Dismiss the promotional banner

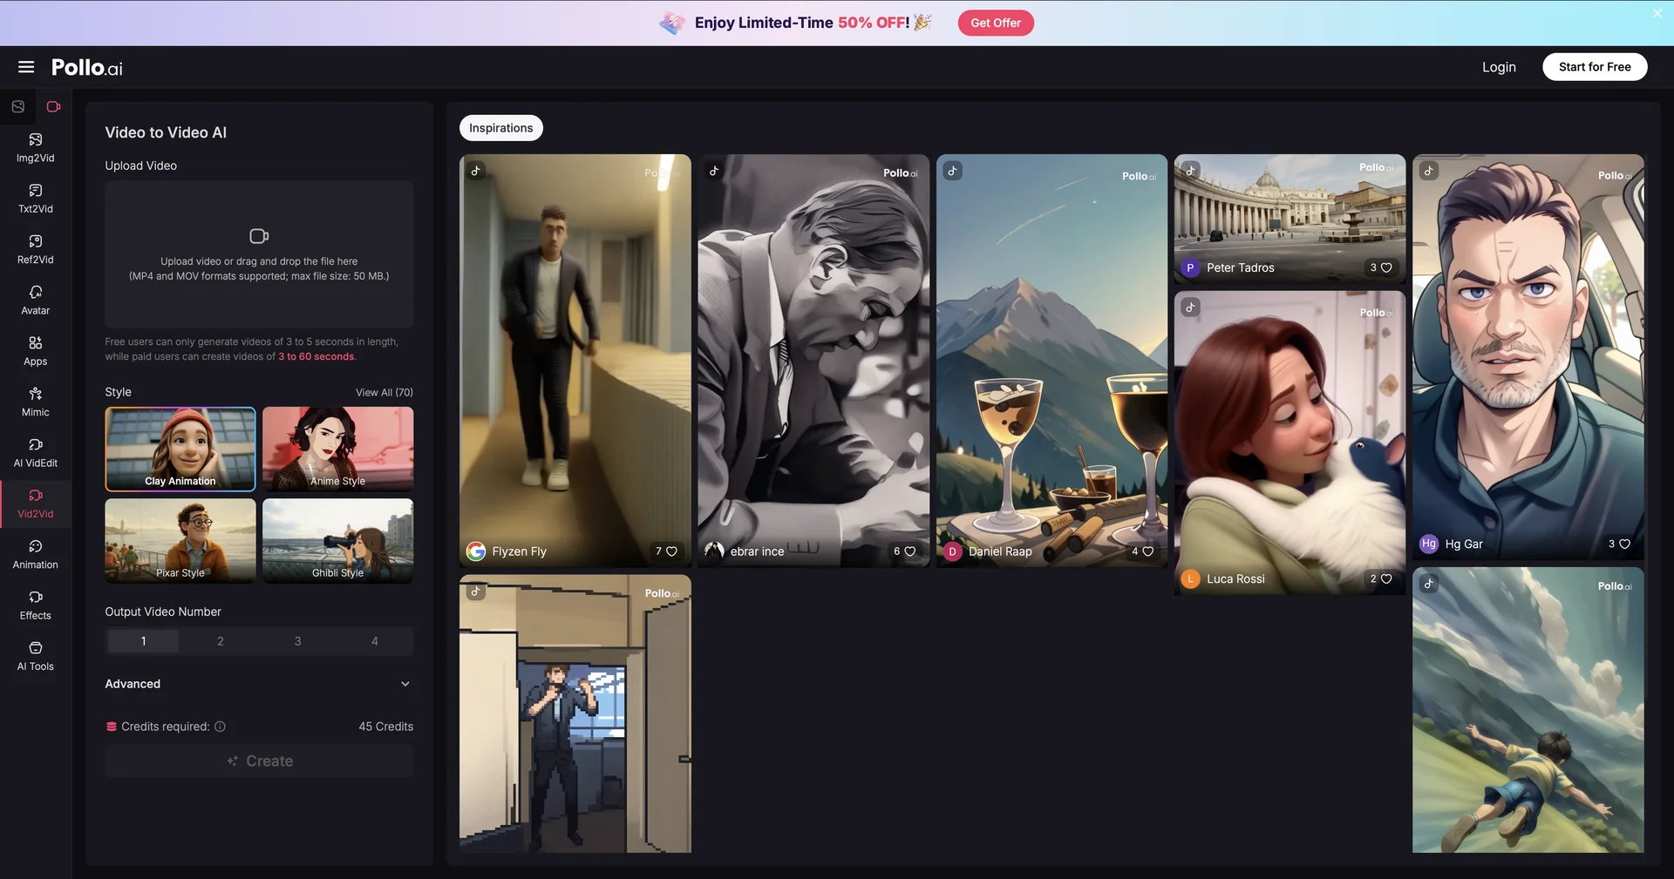click(1657, 13)
